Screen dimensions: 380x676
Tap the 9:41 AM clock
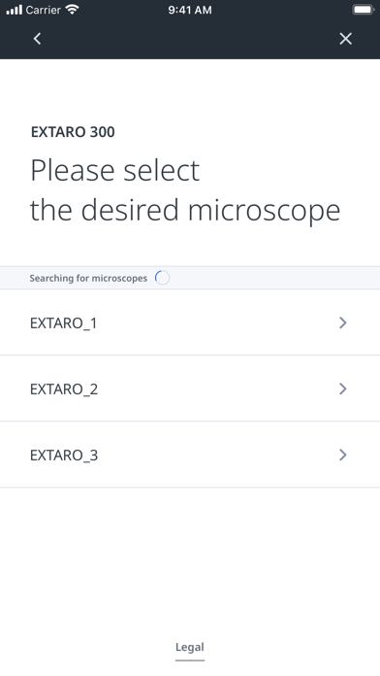190,10
